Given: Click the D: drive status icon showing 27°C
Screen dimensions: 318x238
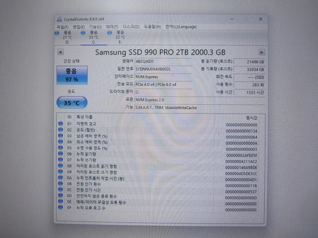Looking at the screenshot, I should [x=57, y=33].
